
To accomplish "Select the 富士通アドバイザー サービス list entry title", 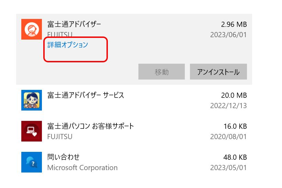I will pos(86,95).
